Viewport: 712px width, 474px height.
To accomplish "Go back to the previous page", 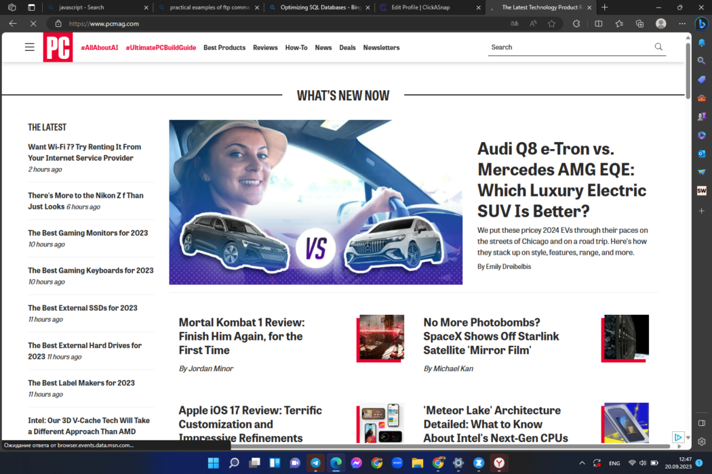I will click(x=13, y=24).
